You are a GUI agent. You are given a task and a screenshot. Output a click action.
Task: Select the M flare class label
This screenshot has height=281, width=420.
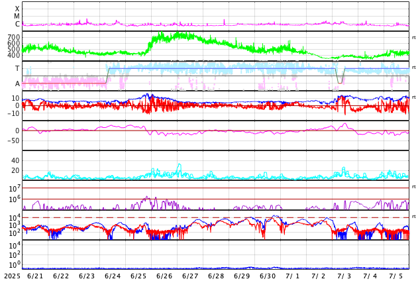(17, 17)
